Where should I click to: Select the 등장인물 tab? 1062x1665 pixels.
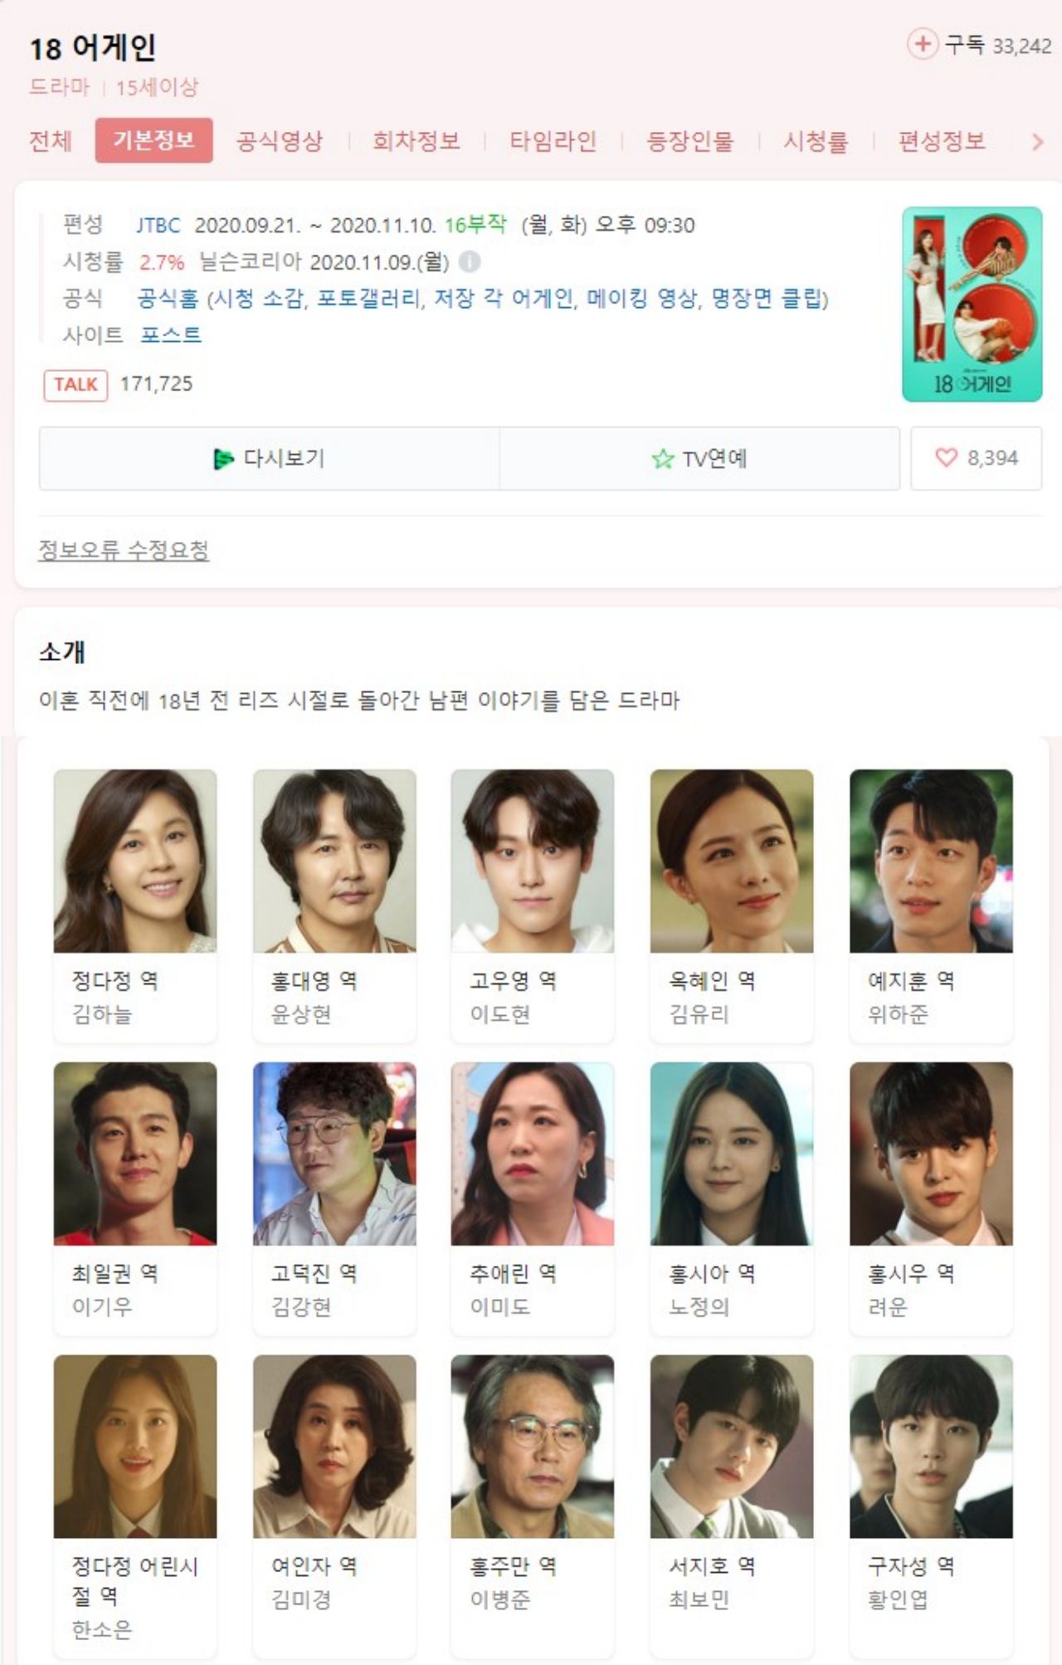point(690,141)
